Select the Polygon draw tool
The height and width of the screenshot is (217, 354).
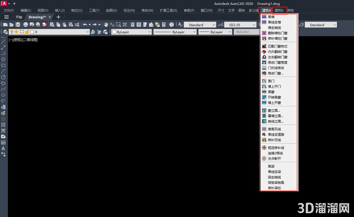3,59
